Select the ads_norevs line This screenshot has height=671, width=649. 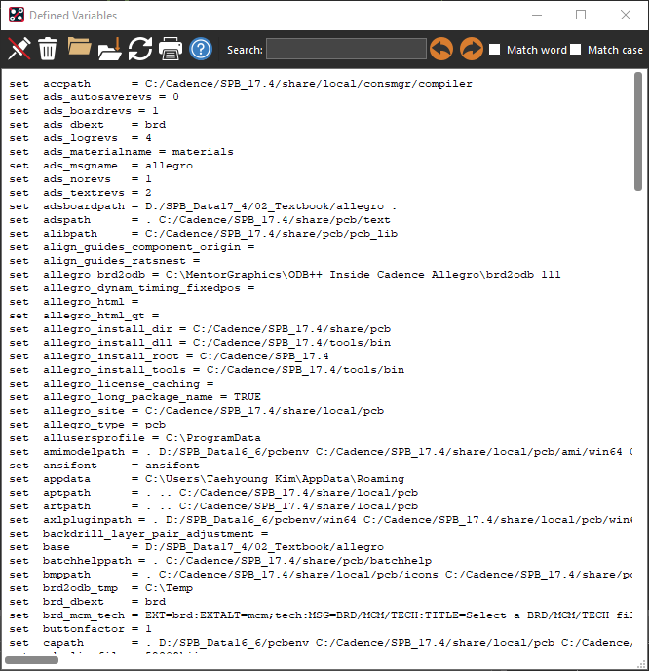(x=81, y=179)
